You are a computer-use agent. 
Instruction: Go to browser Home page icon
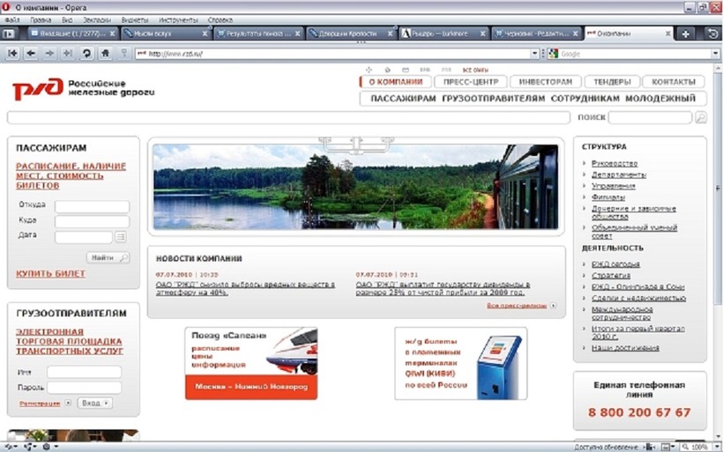point(105,54)
